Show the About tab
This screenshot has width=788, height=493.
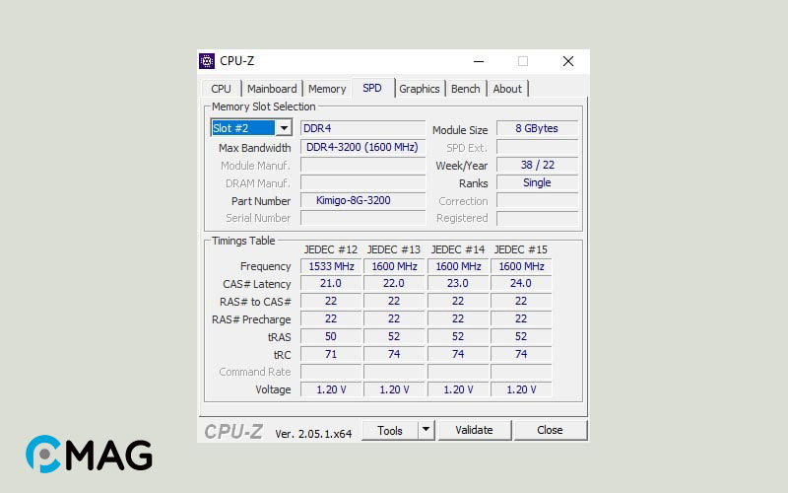(507, 89)
